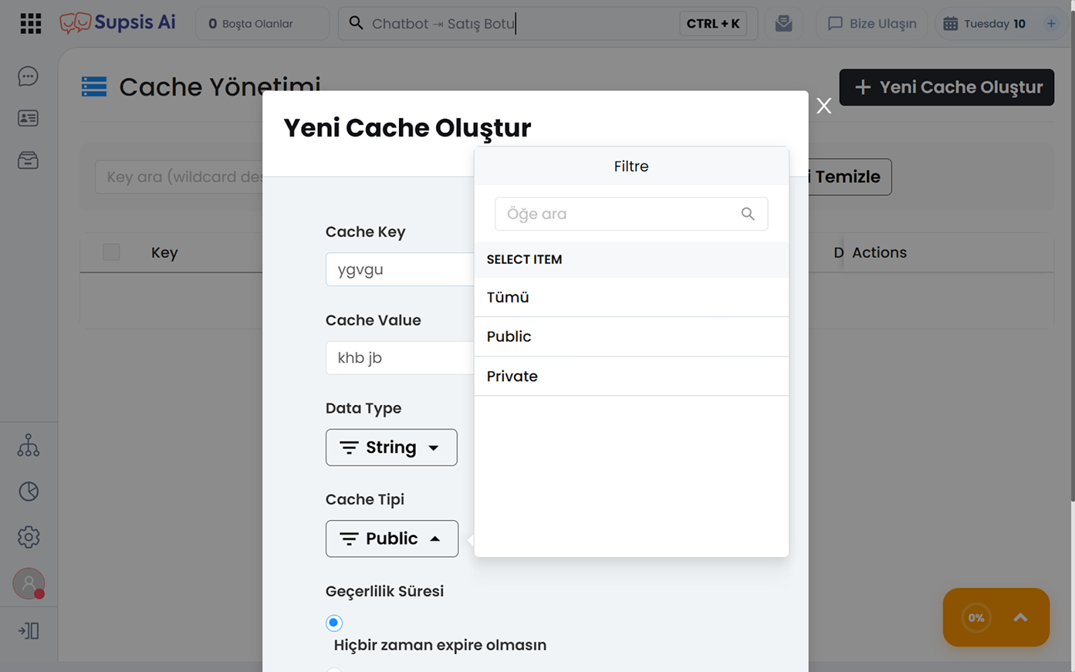Open the organization hierarchy sidebar icon
1075x672 pixels.
[28, 446]
